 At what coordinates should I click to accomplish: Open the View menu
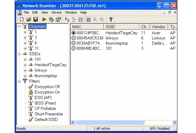click(45, 12)
